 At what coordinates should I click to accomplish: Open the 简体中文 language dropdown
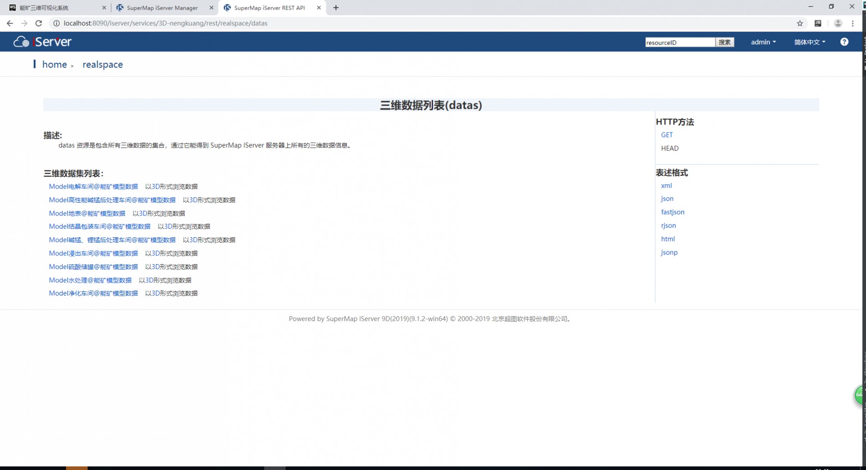point(809,42)
